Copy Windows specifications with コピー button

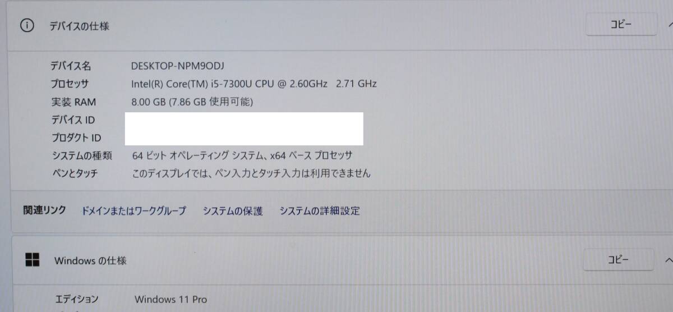tap(619, 260)
